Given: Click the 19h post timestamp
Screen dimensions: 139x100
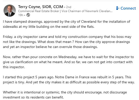Looking at the screenshot, I should 21,15.
